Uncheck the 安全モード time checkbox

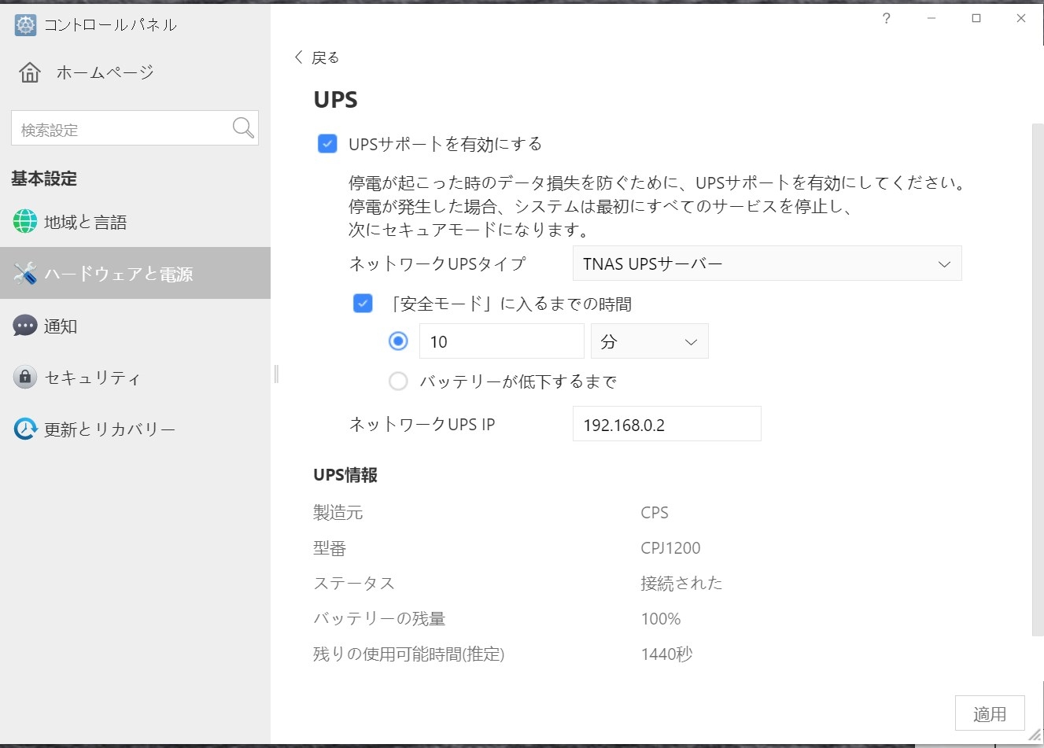pyautogui.click(x=363, y=304)
